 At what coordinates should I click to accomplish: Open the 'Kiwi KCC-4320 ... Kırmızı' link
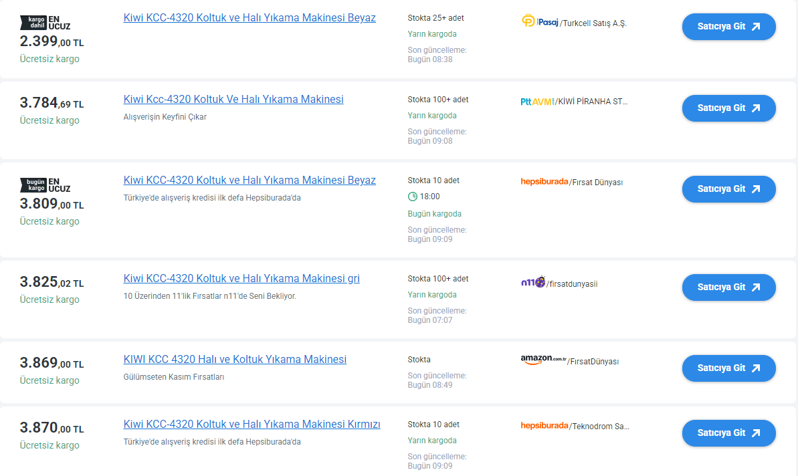point(252,424)
